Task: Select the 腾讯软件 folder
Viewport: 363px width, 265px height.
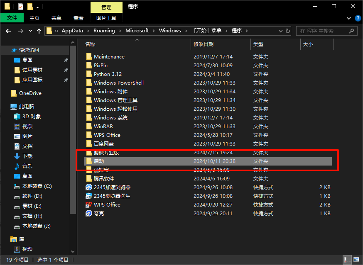Action: pos(104,178)
